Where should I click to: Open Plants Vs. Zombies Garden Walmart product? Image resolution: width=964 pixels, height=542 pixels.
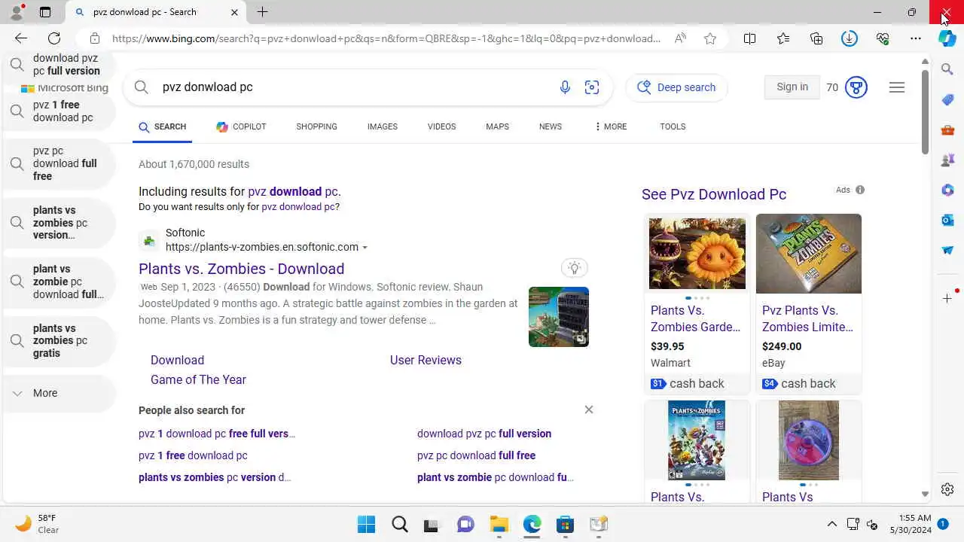coord(697,303)
